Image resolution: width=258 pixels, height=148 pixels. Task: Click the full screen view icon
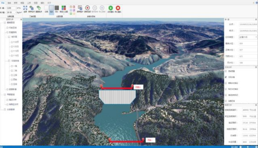(x=25, y=8)
